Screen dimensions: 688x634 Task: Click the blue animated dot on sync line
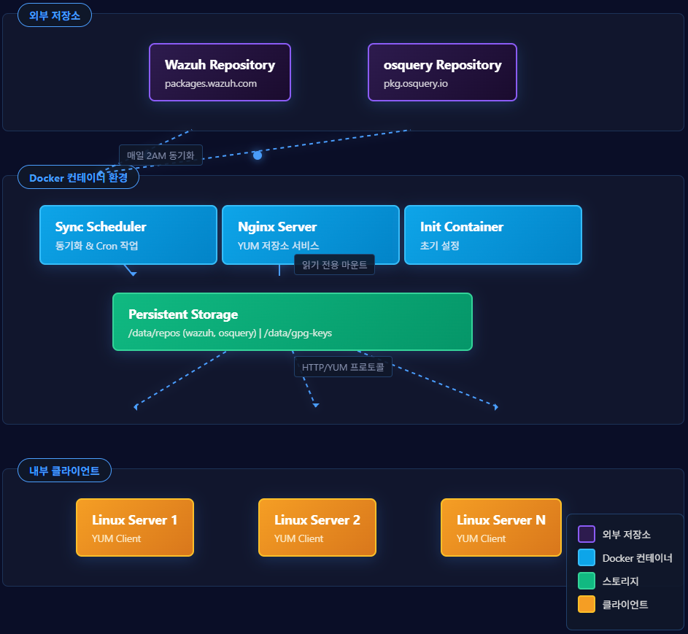click(x=258, y=155)
